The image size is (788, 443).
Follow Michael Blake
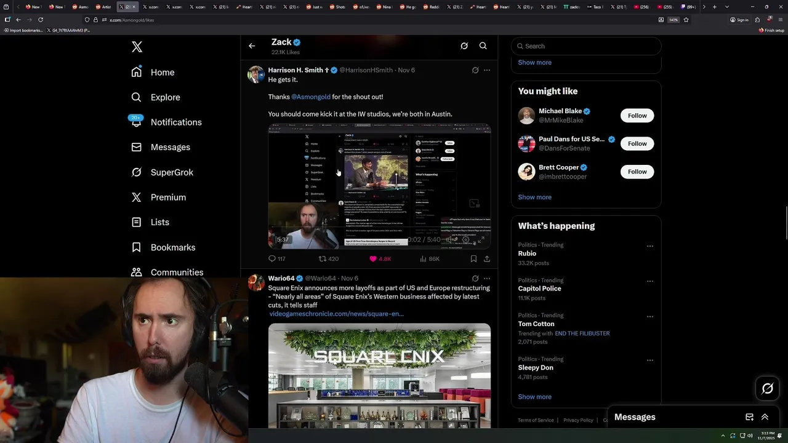(637, 116)
